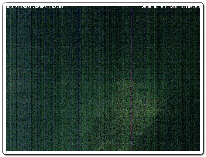This screenshot has height=157, width=206.
Task: Click the AZOT timezone label
Action: point(173,7)
